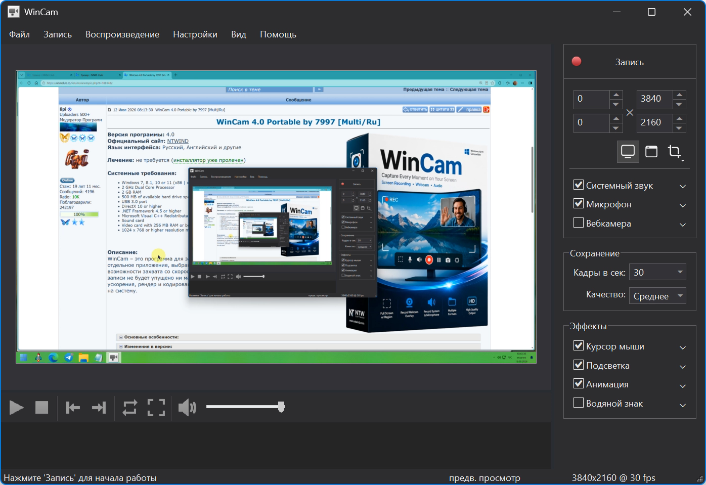This screenshot has height=485, width=706.
Task: Open the Кадры в сек dropdown
Action: (657, 272)
